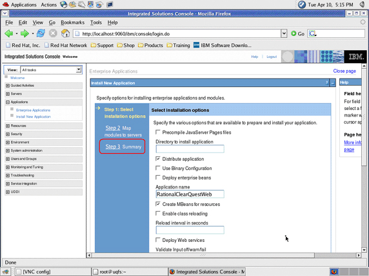This screenshot has height=276, width=369.
Task: Check Deploy Web services checkbox
Action: coord(158,240)
